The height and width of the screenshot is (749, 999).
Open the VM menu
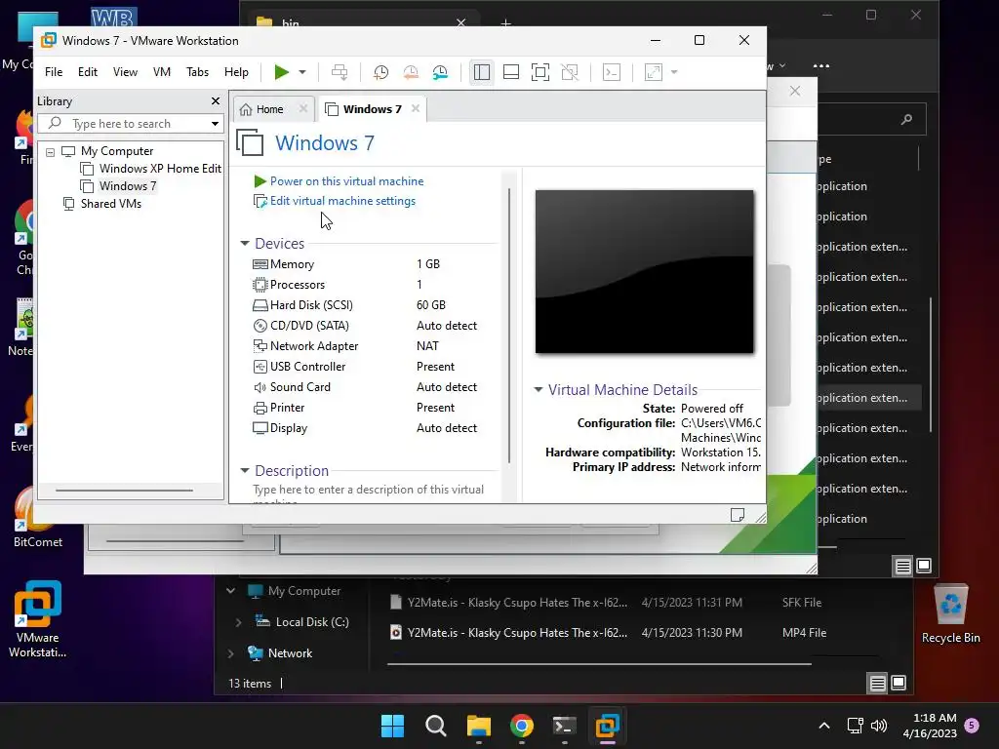(x=162, y=72)
